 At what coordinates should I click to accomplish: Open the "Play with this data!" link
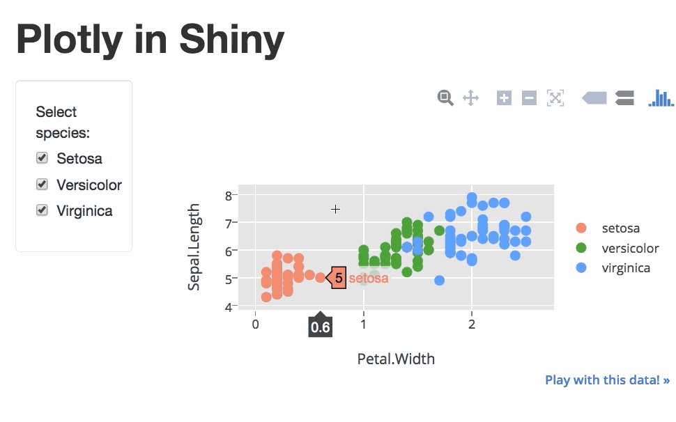[x=607, y=380]
